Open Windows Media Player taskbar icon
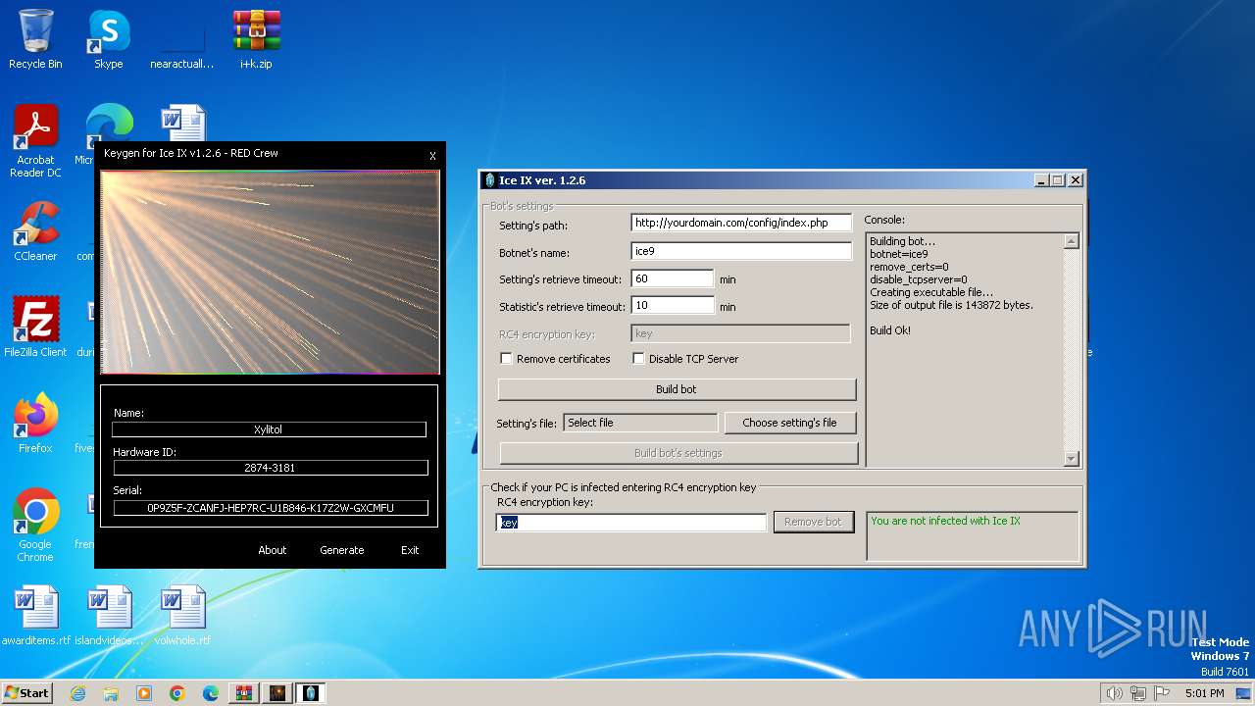 coord(144,693)
